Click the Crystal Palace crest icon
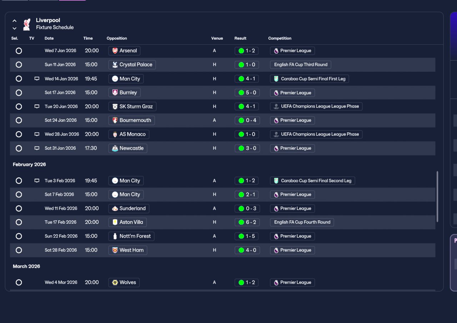This screenshot has height=323, width=457. click(x=115, y=65)
